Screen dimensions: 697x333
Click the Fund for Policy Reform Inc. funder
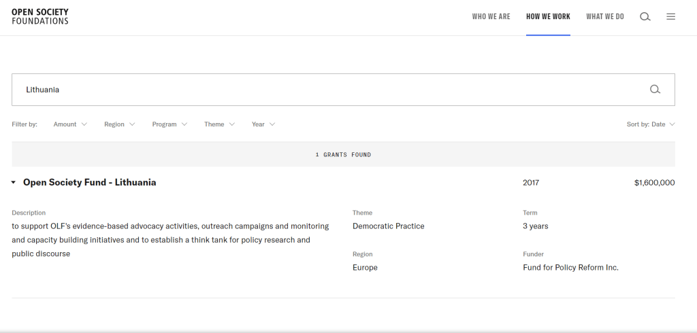(x=570, y=268)
